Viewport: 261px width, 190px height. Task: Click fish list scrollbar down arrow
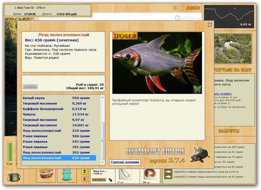(103, 162)
